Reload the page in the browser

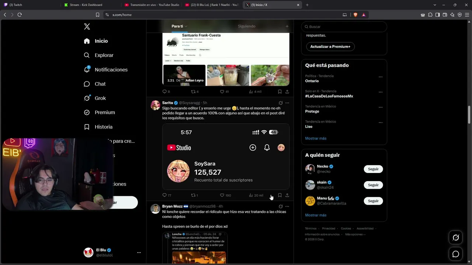point(20,15)
